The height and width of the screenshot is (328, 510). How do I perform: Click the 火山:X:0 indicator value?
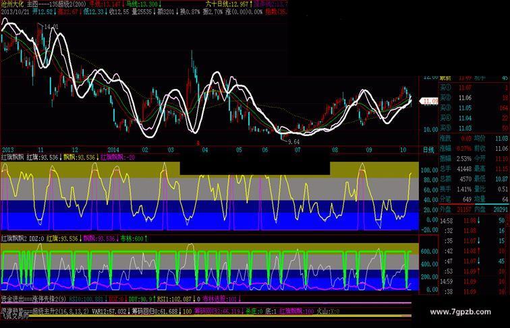[x=328, y=311]
